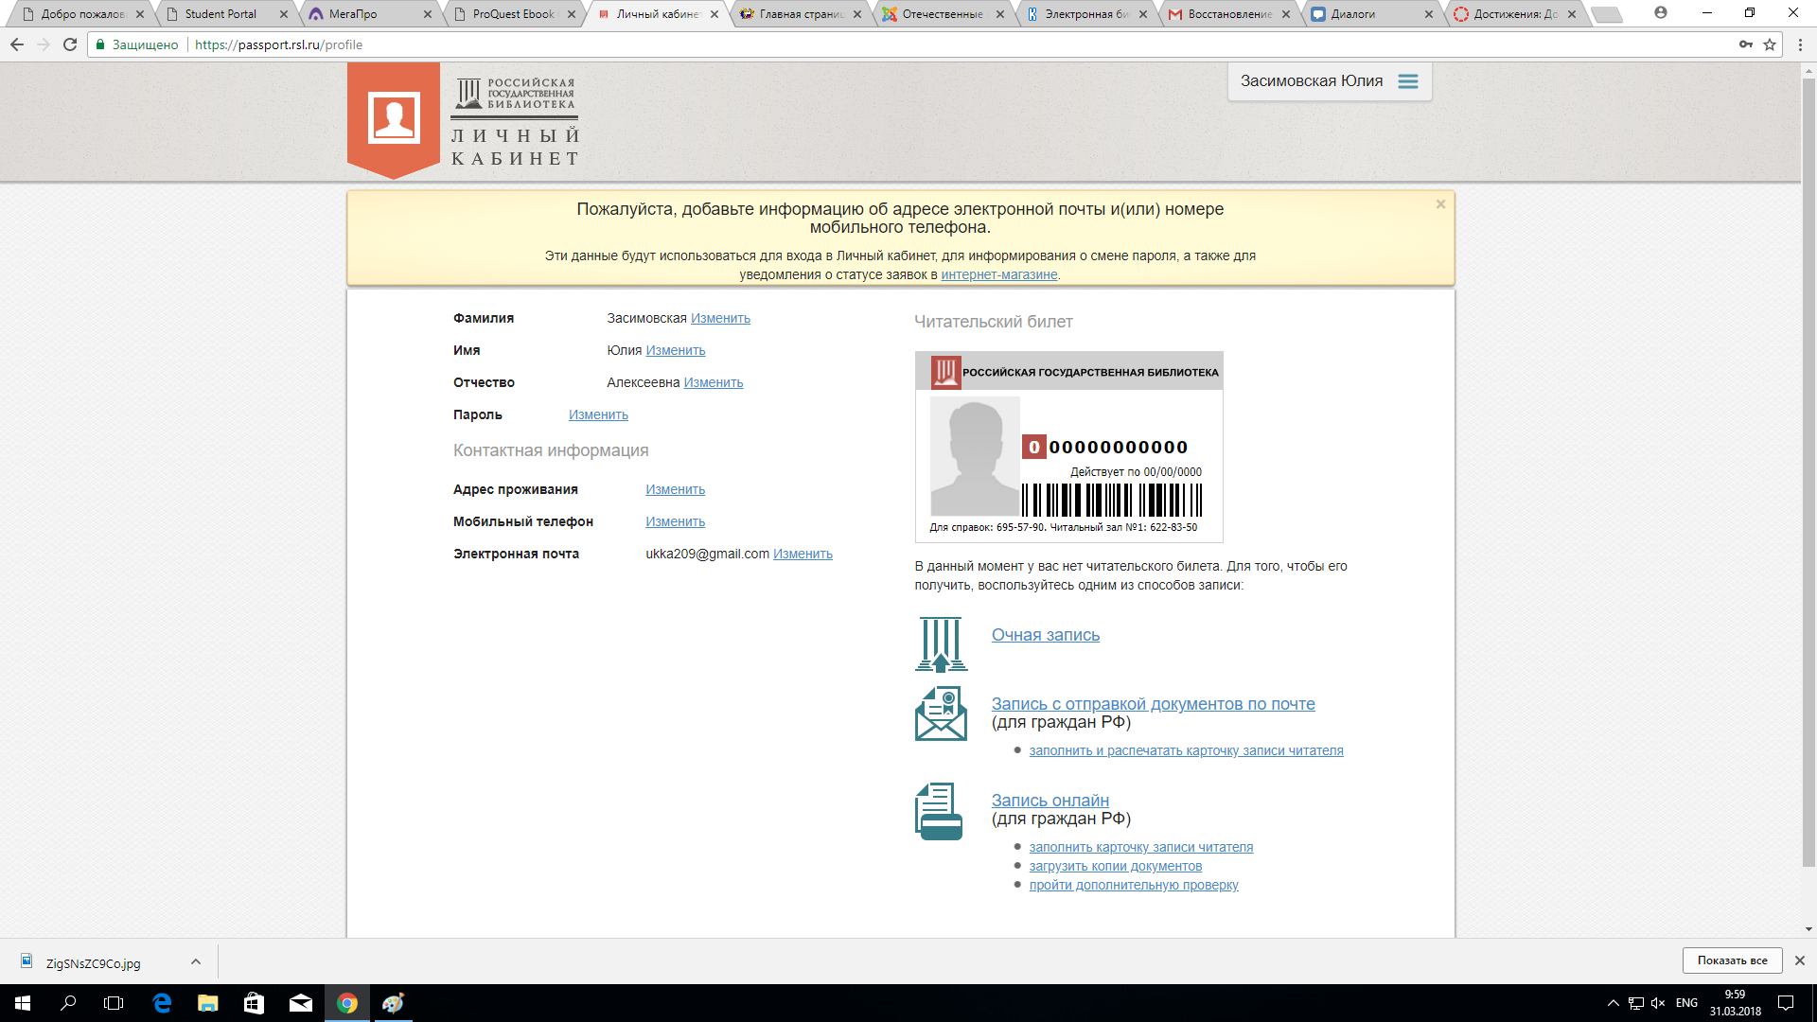Click the online registration document icon
1817x1022 pixels.
[939, 811]
